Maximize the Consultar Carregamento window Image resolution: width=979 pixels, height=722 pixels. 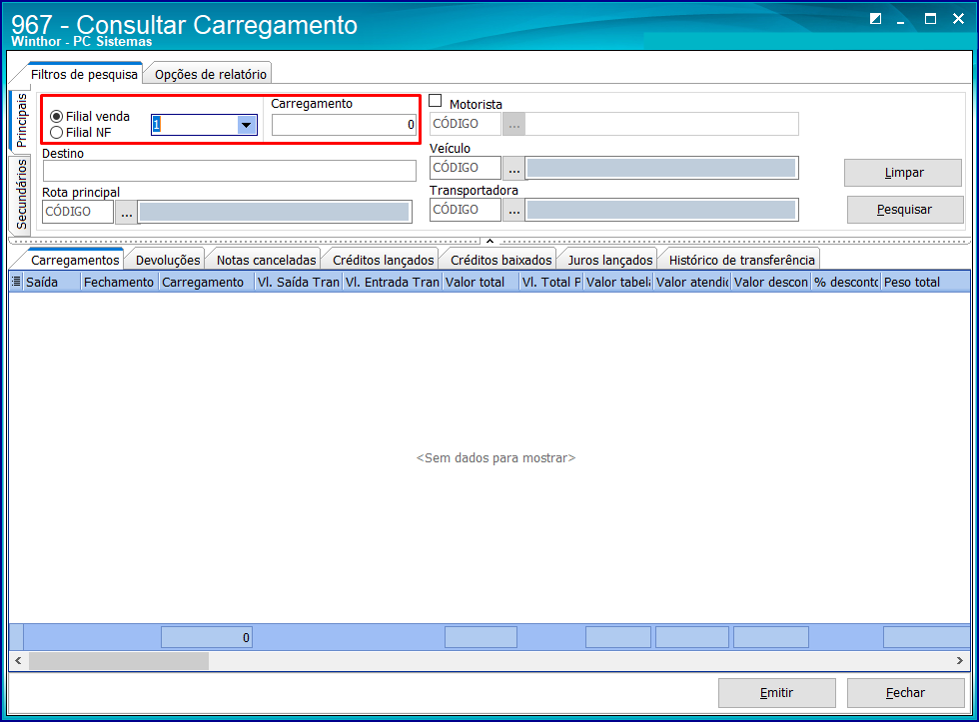tap(930, 19)
